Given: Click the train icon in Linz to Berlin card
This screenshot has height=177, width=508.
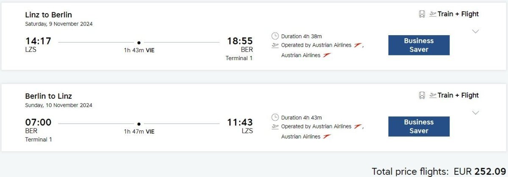Looking at the screenshot, I should click(x=422, y=14).
